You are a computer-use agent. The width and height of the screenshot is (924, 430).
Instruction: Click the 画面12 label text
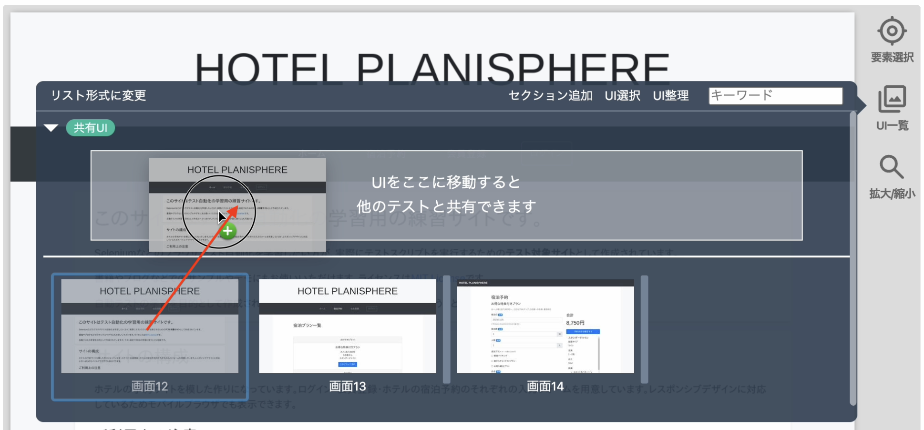tap(150, 386)
